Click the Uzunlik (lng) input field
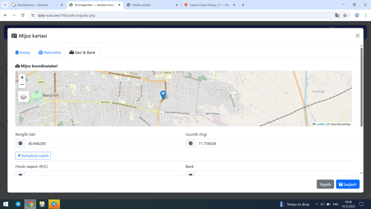 (x=273, y=143)
